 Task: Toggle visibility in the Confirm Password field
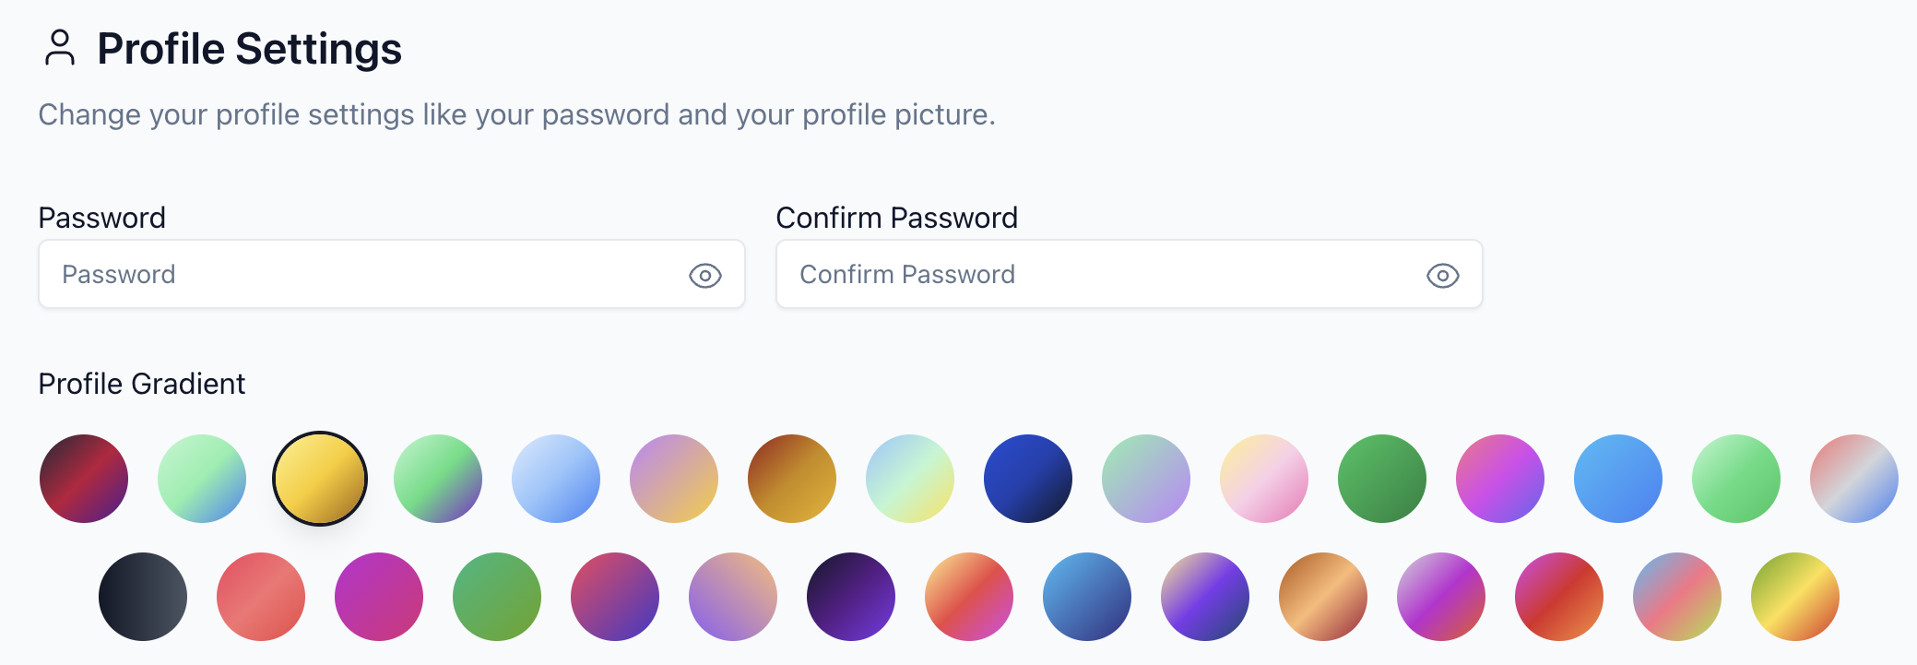coord(1442,275)
